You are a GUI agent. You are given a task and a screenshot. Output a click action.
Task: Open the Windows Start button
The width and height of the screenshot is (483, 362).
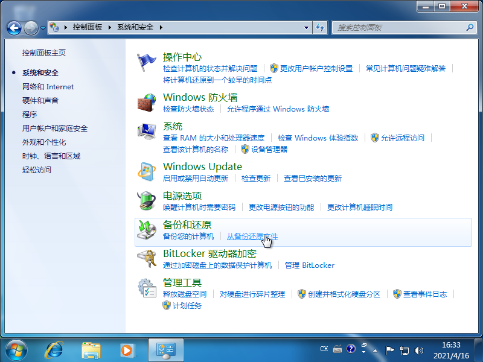click(16, 350)
